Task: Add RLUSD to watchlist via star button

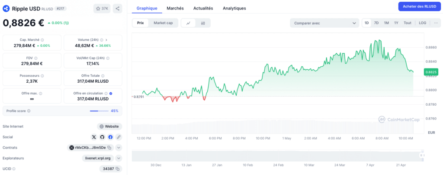Action: click(x=102, y=9)
